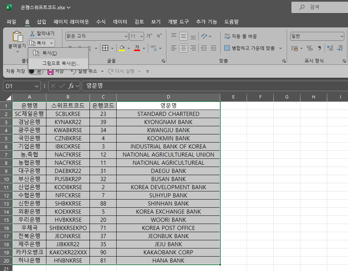The image size is (348, 271).
Task: Select 그림으로 복사(P)... menu item
Action: point(58,63)
